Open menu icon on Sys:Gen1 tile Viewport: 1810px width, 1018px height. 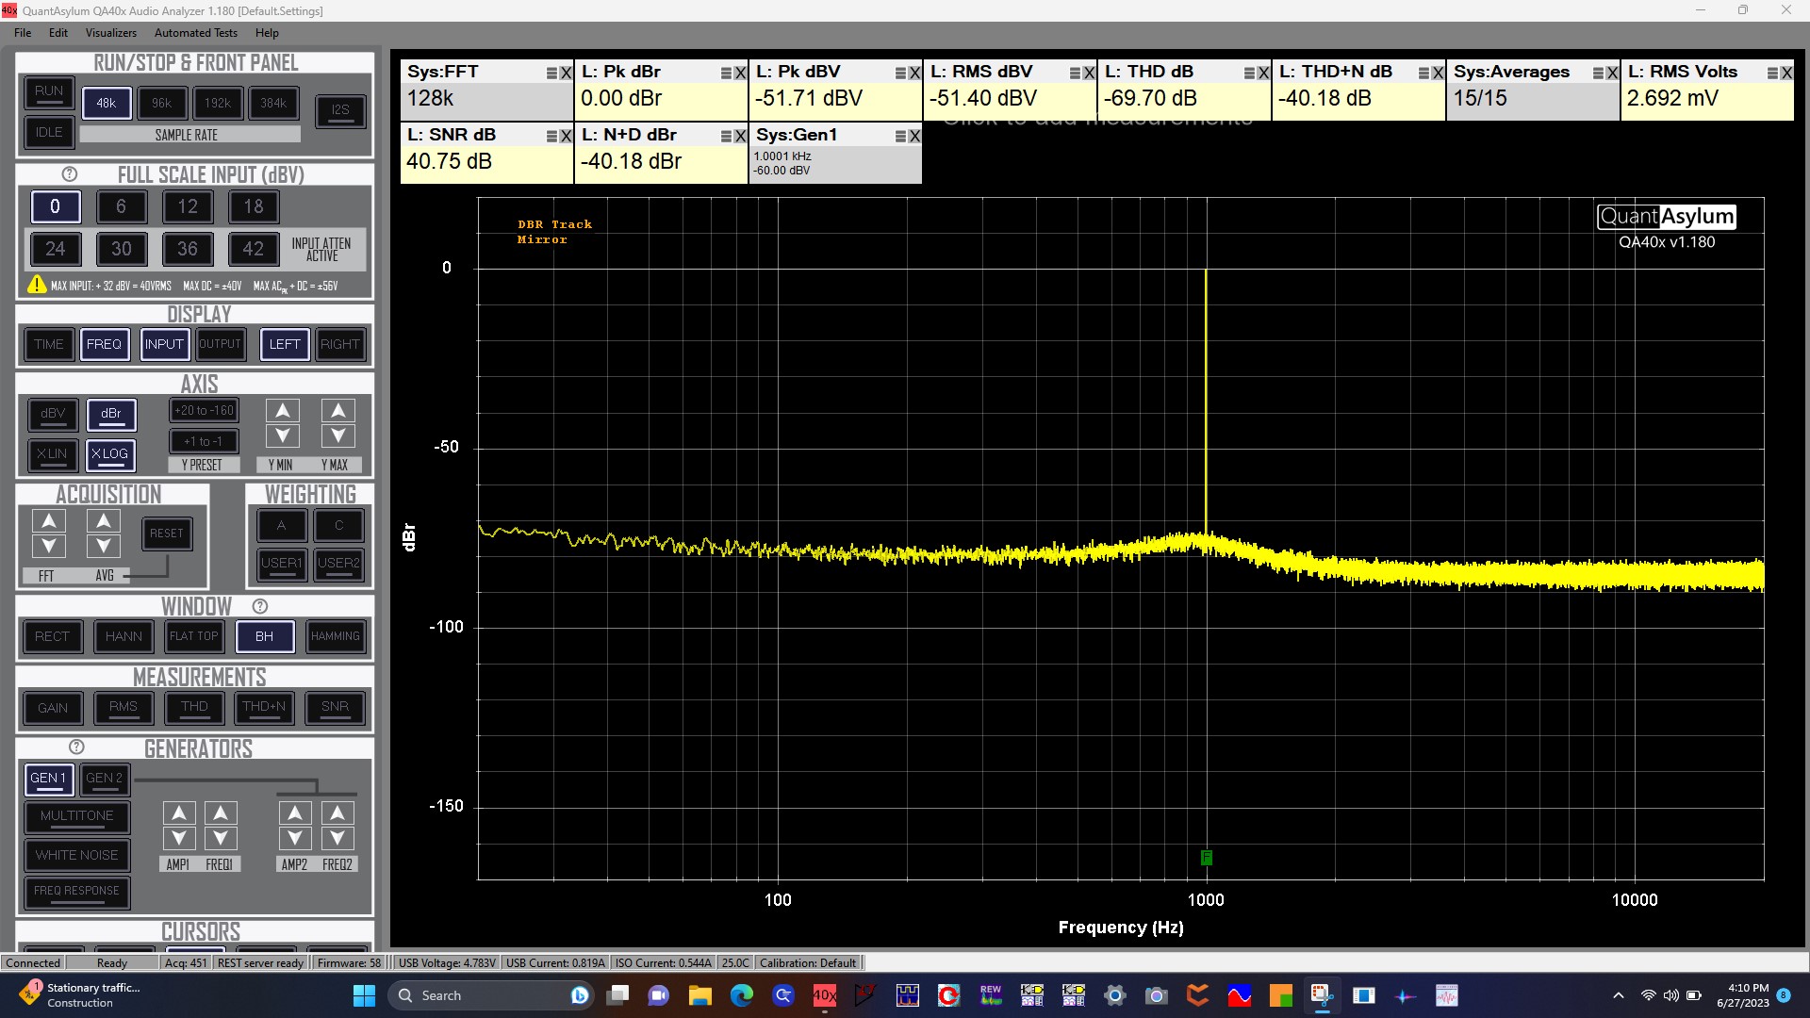click(x=900, y=136)
